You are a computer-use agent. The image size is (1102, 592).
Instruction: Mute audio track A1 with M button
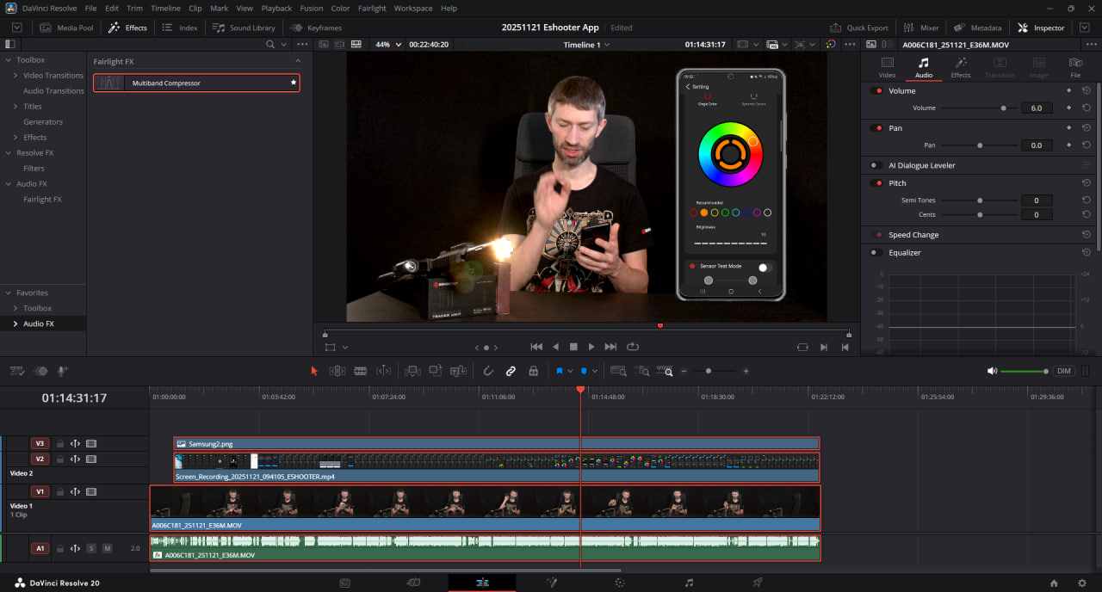108,548
